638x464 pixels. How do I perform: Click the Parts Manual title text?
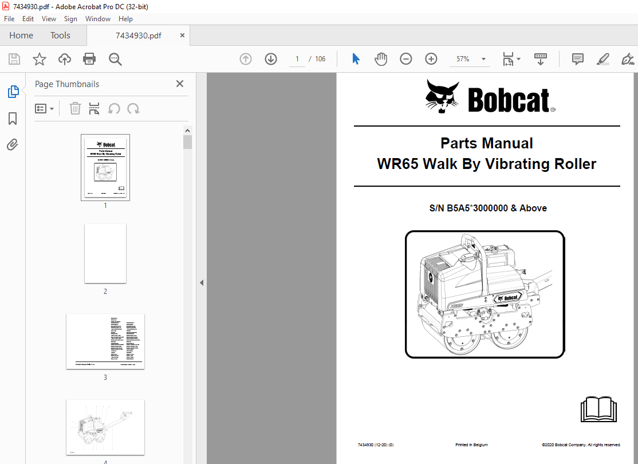click(487, 143)
